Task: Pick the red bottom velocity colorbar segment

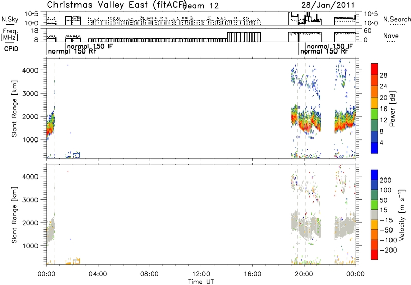Action: 375,255
